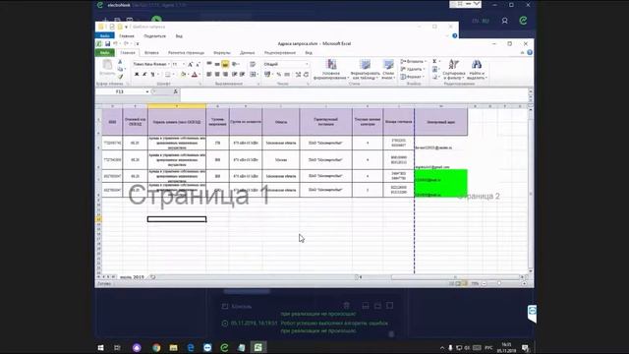Switch to the Рецензирование ribbon tab
This screenshot has height=354, width=629.
pyautogui.click(x=280, y=52)
